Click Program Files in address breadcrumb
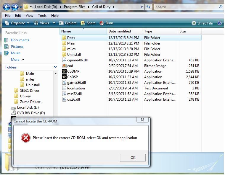Screen dimensions: 225x175 click(75, 7)
